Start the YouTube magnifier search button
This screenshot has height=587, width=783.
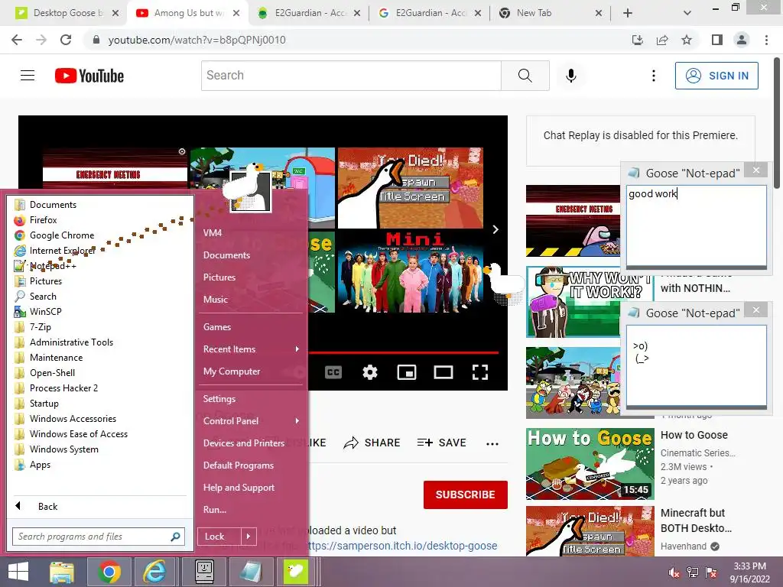coord(525,76)
